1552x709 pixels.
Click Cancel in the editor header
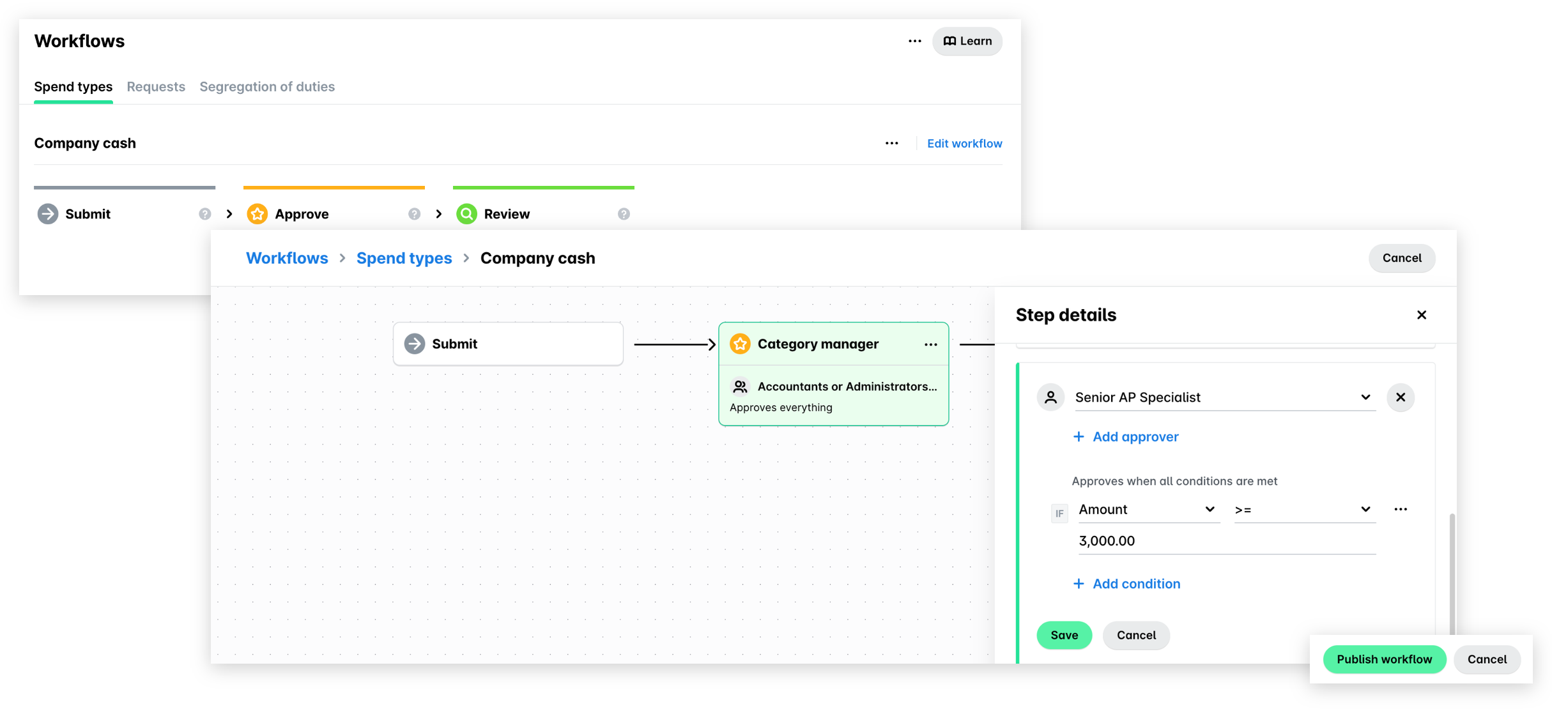1402,258
